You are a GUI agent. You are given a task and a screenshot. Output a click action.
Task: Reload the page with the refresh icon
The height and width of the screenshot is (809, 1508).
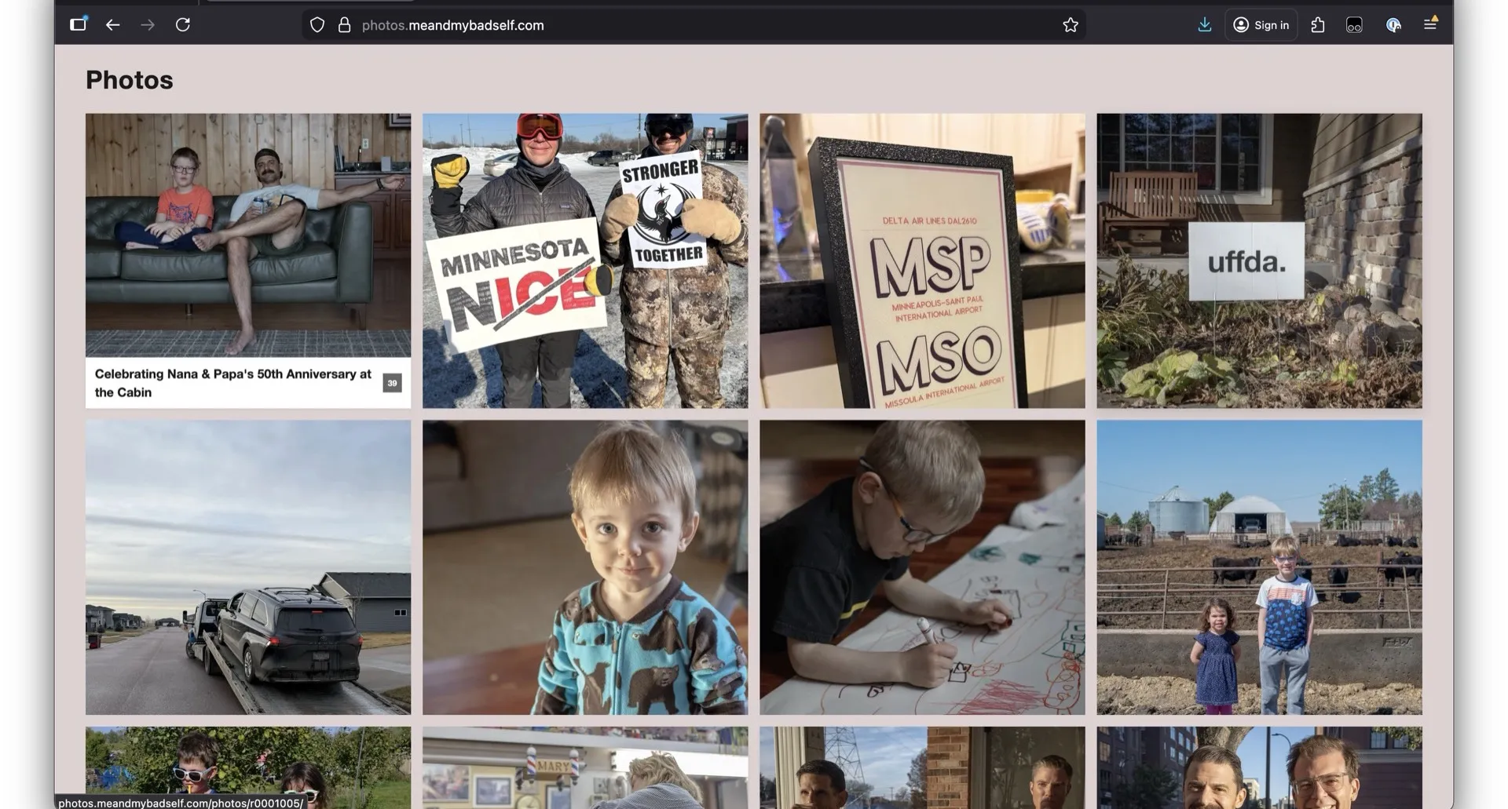183,25
